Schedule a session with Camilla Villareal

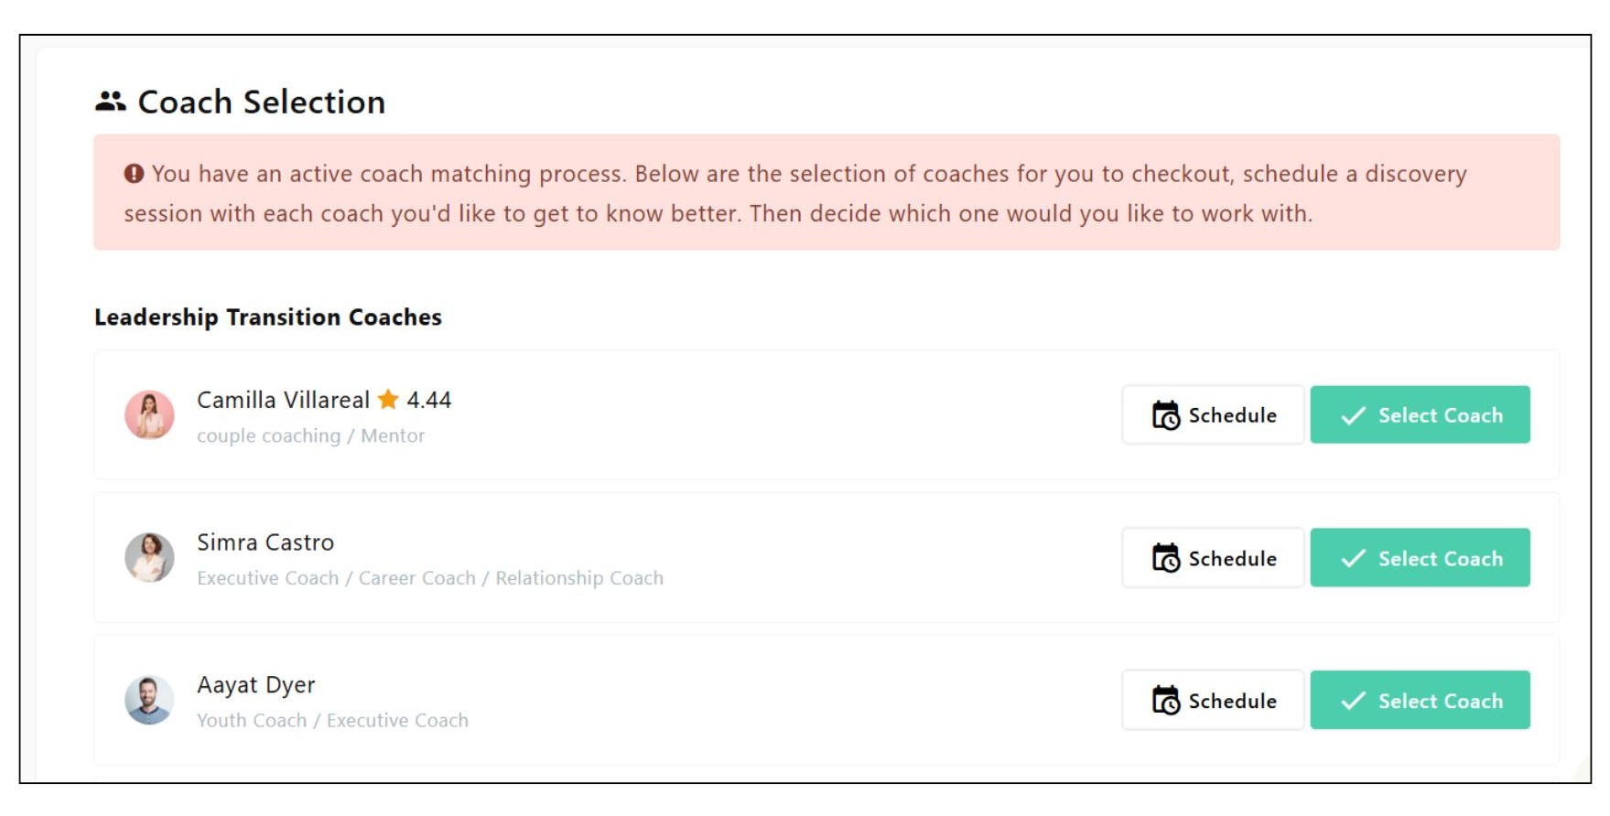[x=1213, y=415]
